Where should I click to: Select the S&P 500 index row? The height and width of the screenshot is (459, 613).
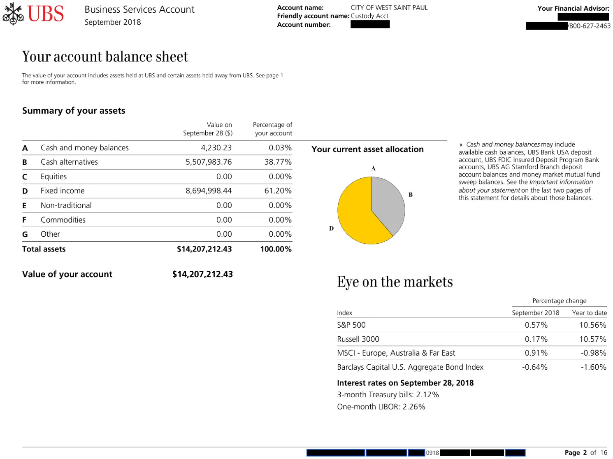pos(472,325)
